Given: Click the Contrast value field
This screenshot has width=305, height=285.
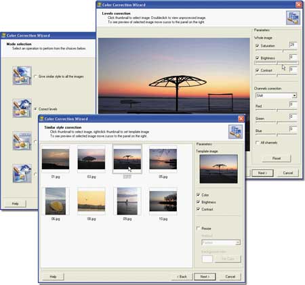Looking at the screenshot, I should (293, 69).
